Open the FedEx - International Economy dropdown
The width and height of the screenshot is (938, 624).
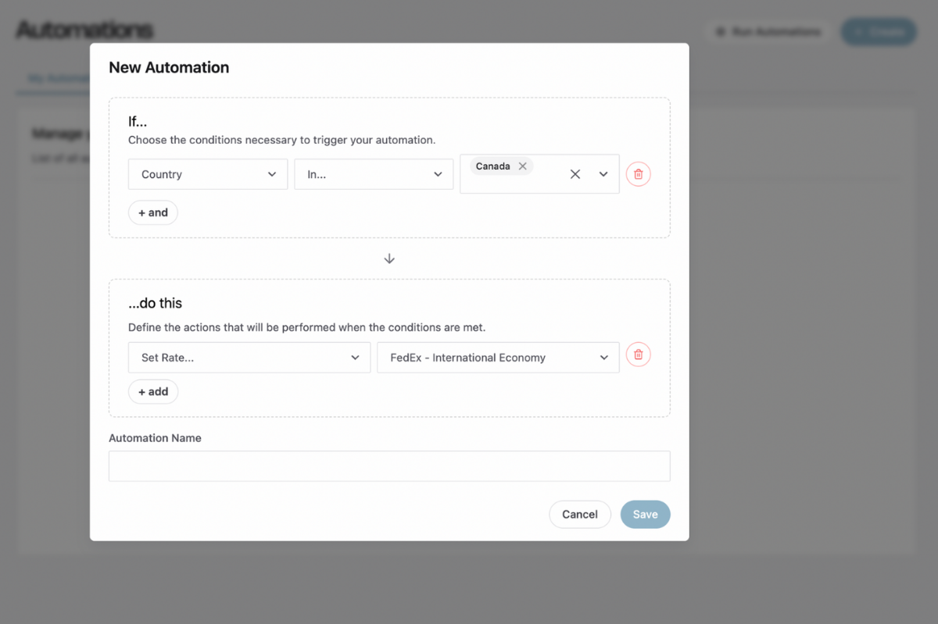(498, 358)
